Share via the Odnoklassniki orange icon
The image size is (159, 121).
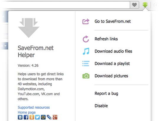pyautogui.click(x=32, y=117)
